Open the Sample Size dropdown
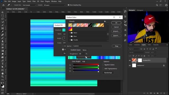This screenshot has height=95, width=169. coord(29,5)
